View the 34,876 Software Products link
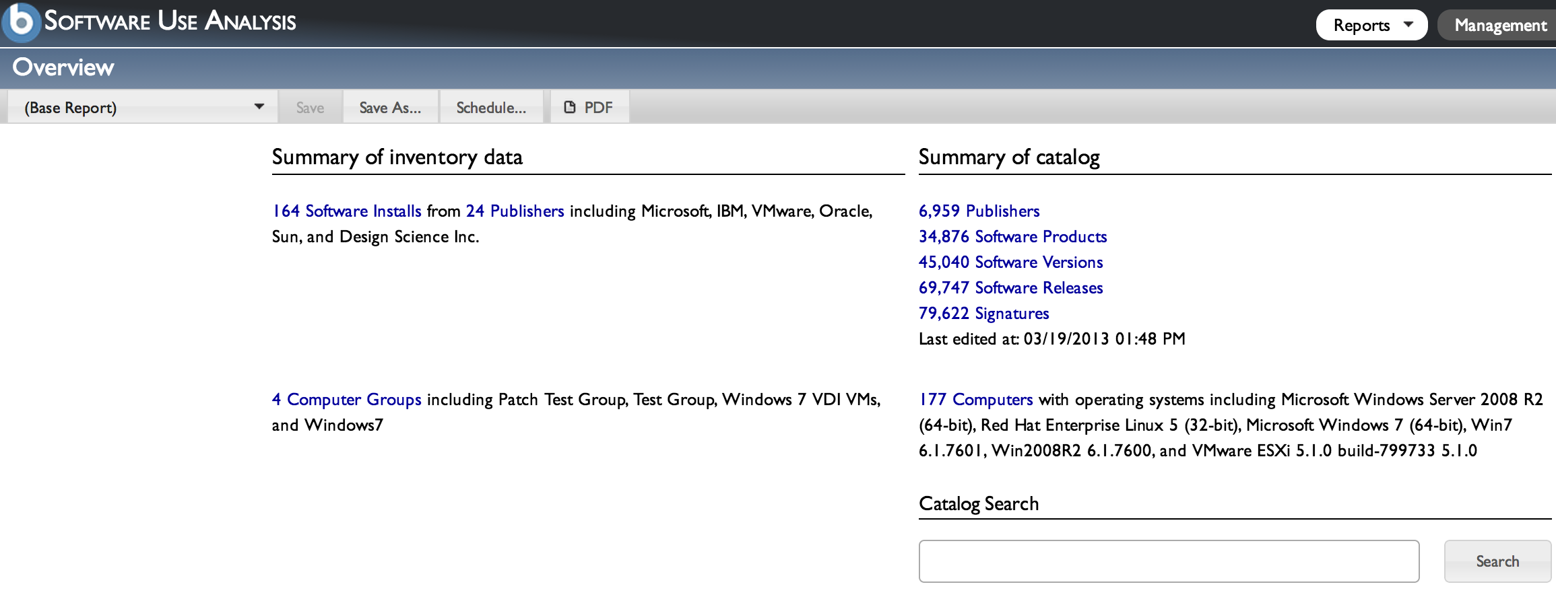Image resolution: width=1556 pixels, height=599 pixels. point(1012,237)
